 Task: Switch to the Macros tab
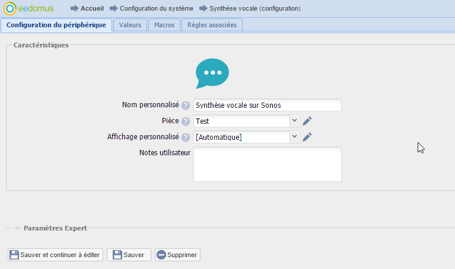[x=164, y=25]
